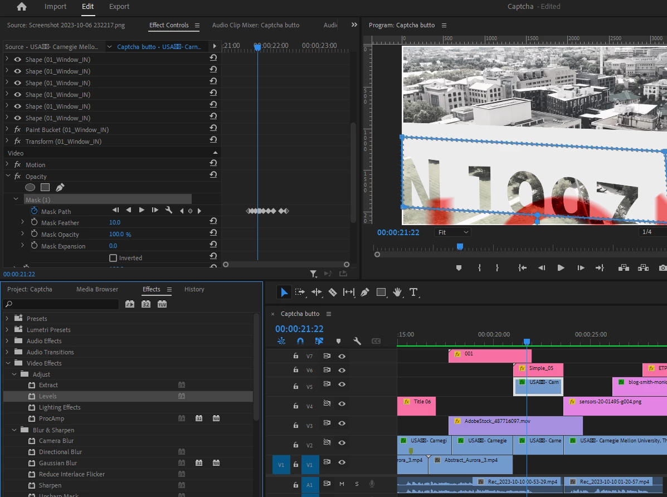Select free draw bezier mask pen
Screen dimensions: 667x497
tap(60, 187)
